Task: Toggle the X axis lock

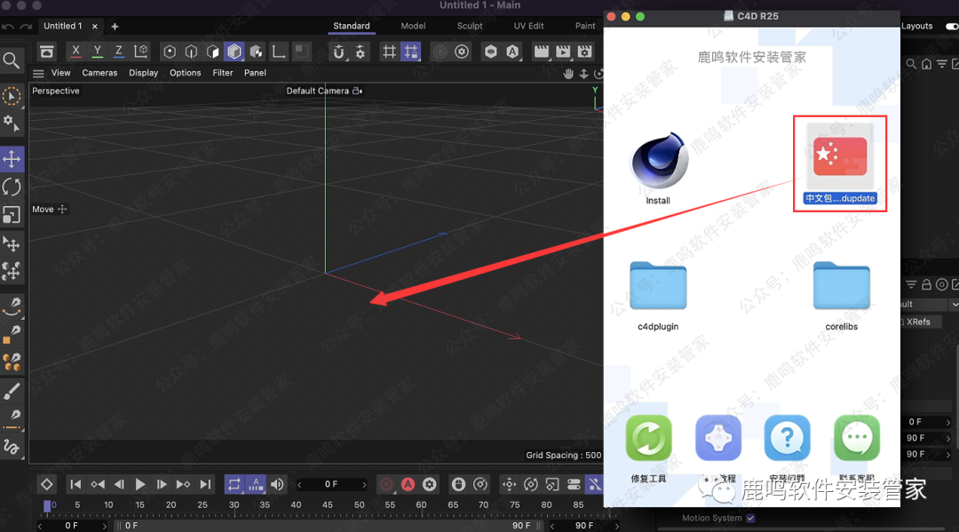Action: (76, 52)
